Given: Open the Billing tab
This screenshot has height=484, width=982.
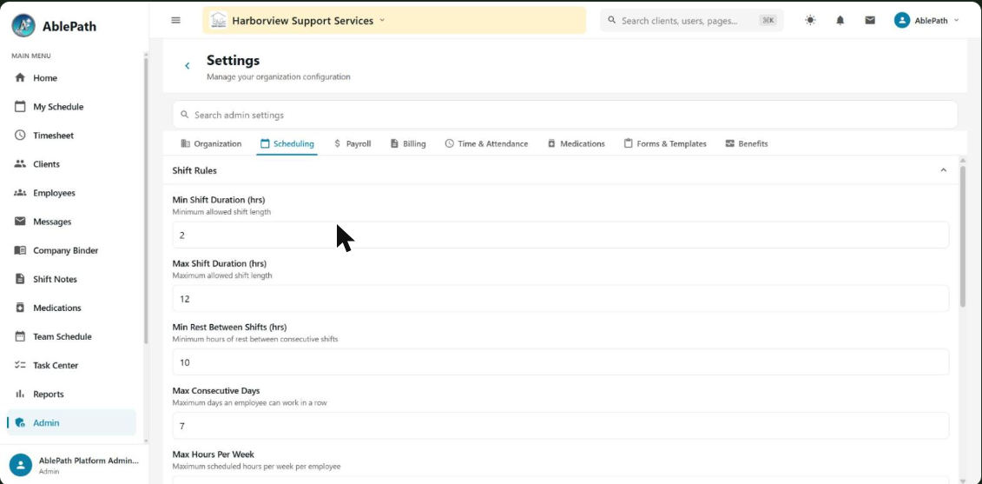Looking at the screenshot, I should coord(408,143).
